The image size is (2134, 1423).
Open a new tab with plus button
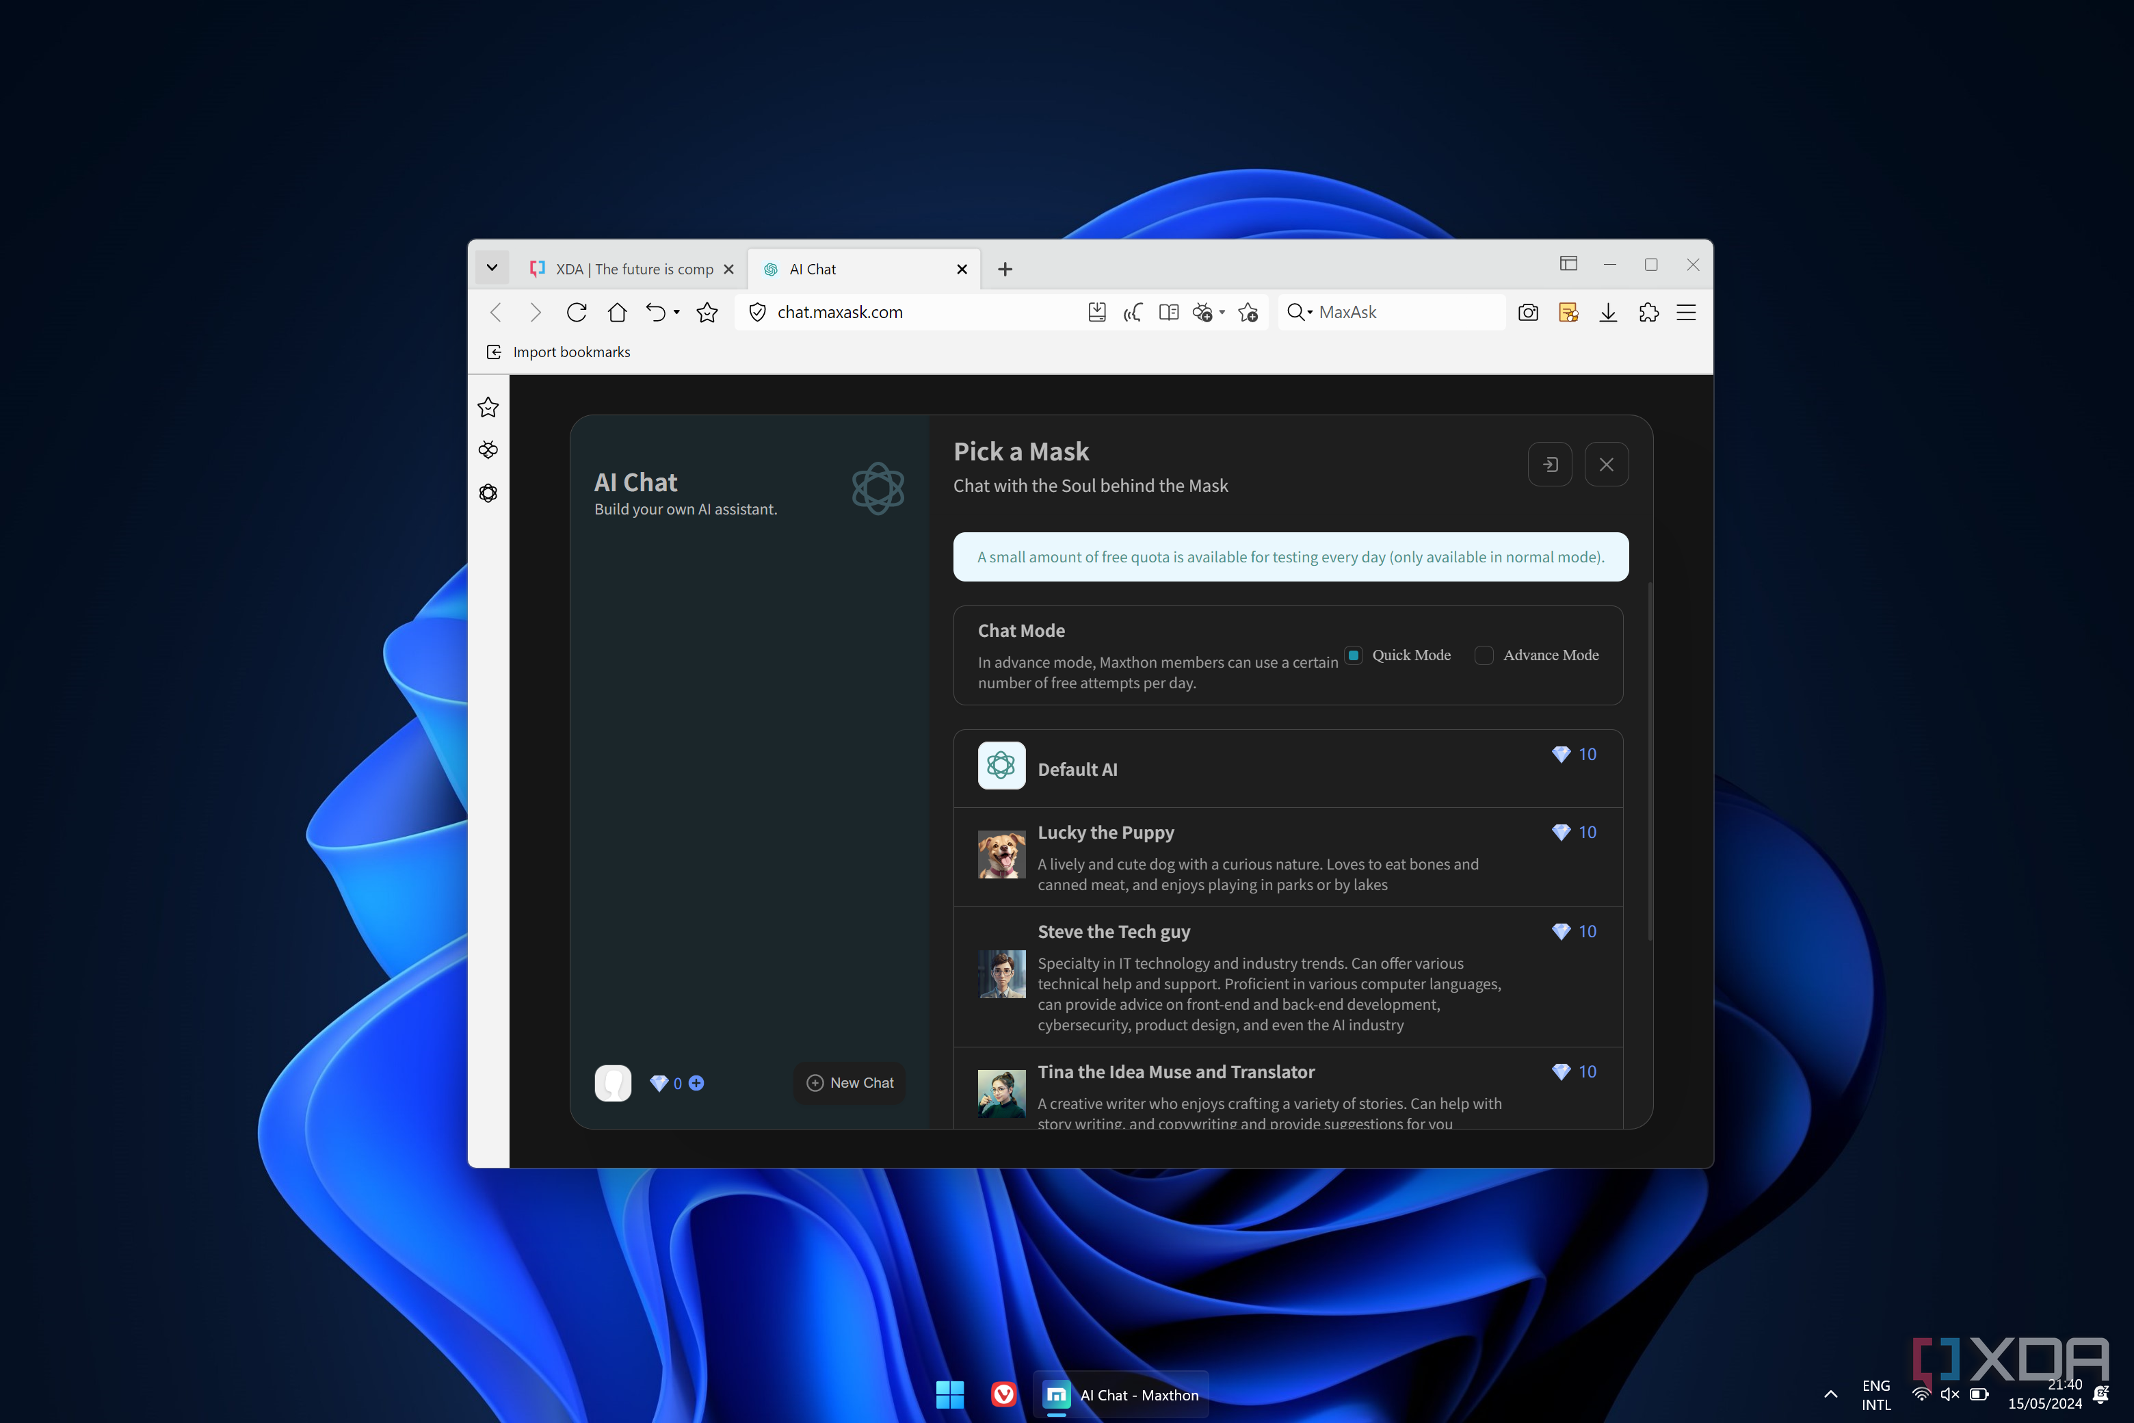[x=1005, y=270]
